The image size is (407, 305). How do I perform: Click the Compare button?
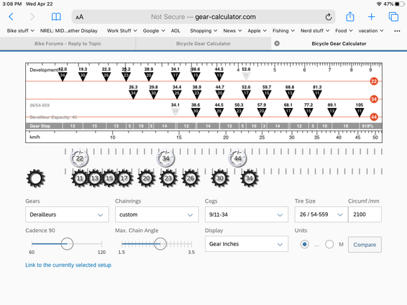click(x=365, y=245)
